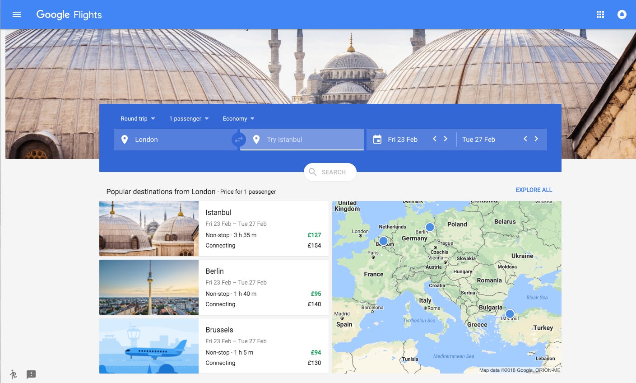The width and height of the screenshot is (636, 383).
Task: Click the £130 connecting Brussels price
Action: [x=314, y=363]
